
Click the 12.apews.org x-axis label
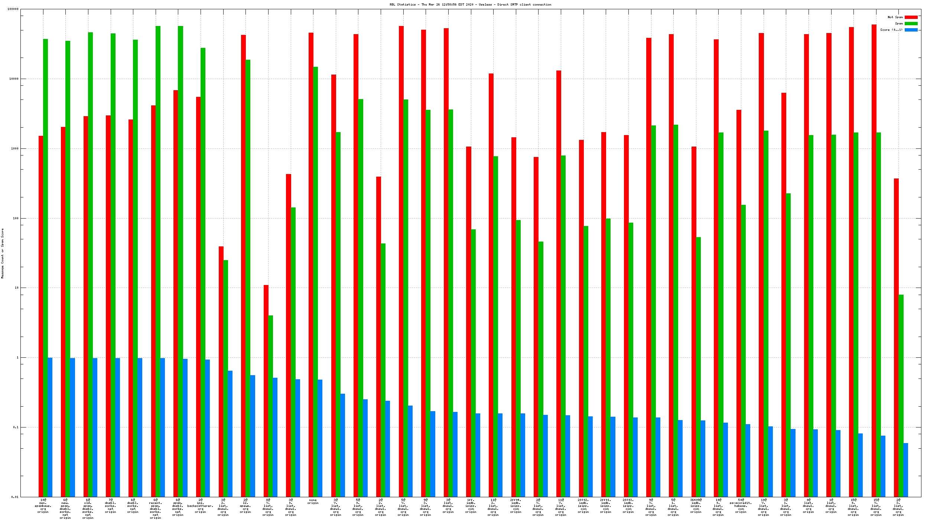click(x=245, y=506)
